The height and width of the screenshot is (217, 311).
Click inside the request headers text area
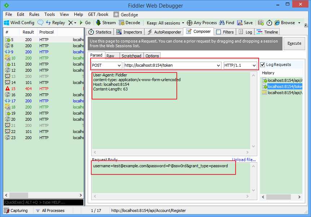[171, 110]
